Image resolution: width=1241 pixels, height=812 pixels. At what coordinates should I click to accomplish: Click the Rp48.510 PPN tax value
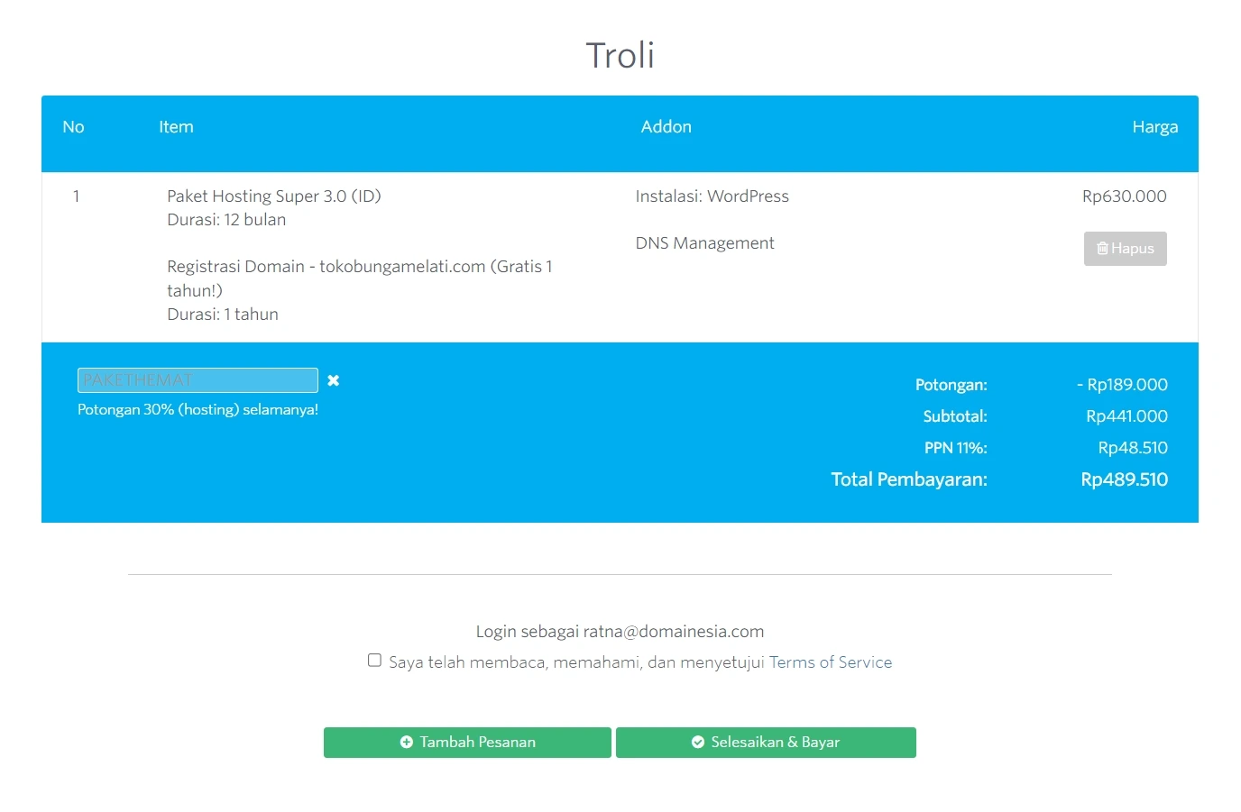click(1133, 448)
